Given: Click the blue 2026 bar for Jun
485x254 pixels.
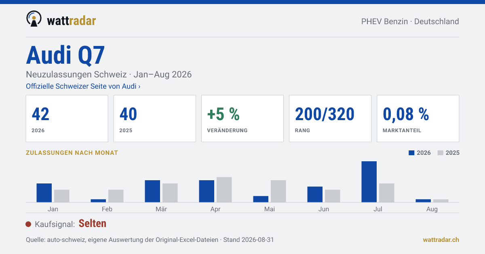Looking at the screenshot, I should pyautogui.click(x=315, y=194).
